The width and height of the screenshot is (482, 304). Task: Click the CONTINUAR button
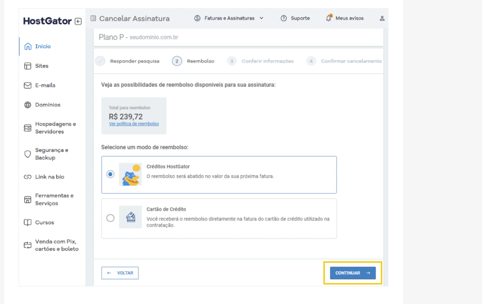[x=353, y=273]
